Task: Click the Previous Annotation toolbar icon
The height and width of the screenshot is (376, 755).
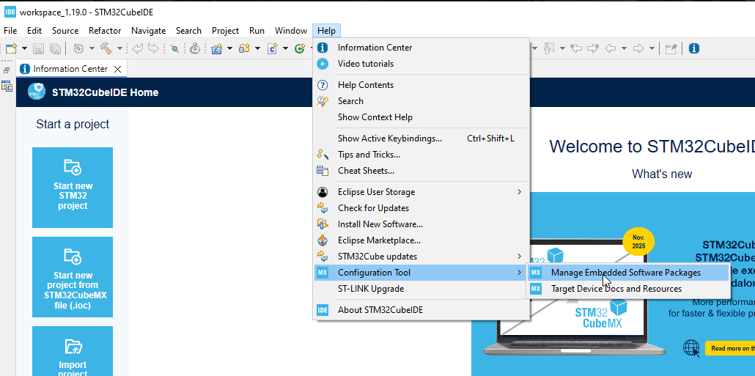Action: click(x=549, y=48)
